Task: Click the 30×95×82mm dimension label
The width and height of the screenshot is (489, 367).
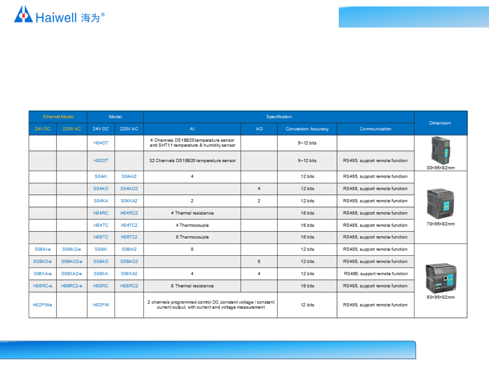Action: [x=440, y=168]
